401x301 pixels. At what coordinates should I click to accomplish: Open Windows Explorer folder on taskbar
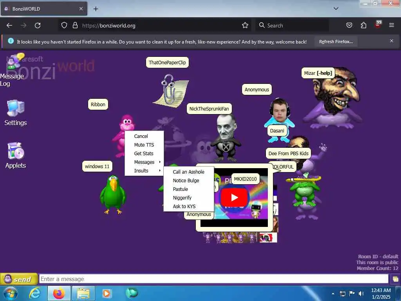(x=83, y=293)
